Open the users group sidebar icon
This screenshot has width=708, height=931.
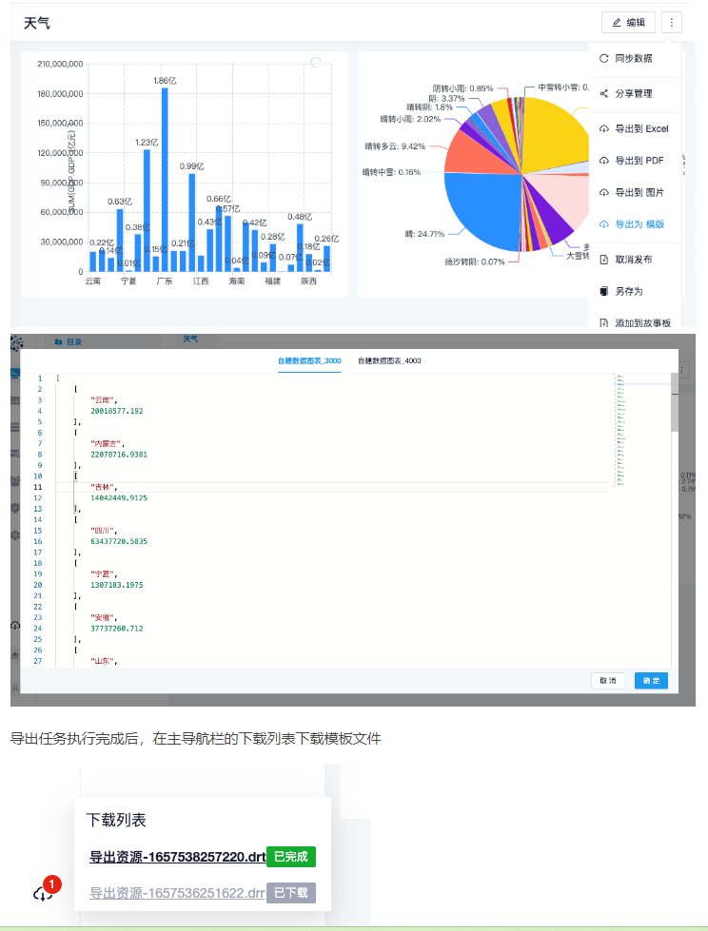[x=15, y=480]
